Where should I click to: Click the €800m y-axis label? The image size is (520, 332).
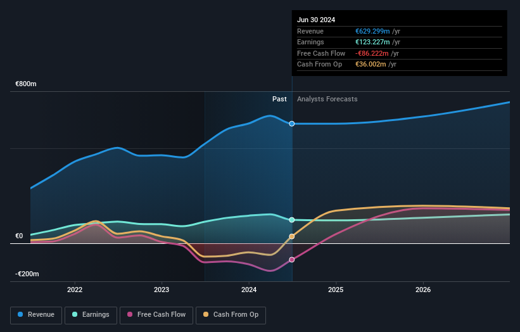click(26, 84)
